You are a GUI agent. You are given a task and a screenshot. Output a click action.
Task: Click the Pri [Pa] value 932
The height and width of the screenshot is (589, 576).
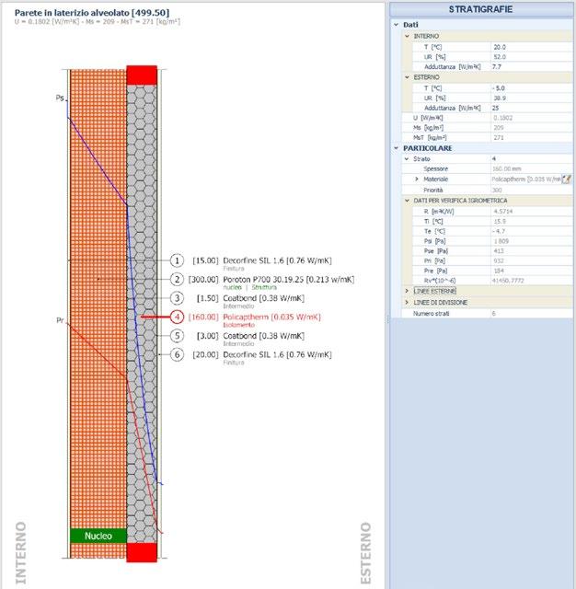[x=532, y=260]
